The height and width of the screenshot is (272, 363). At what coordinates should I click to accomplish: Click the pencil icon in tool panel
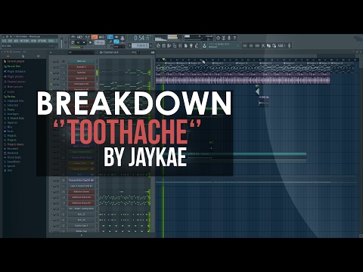110,42
